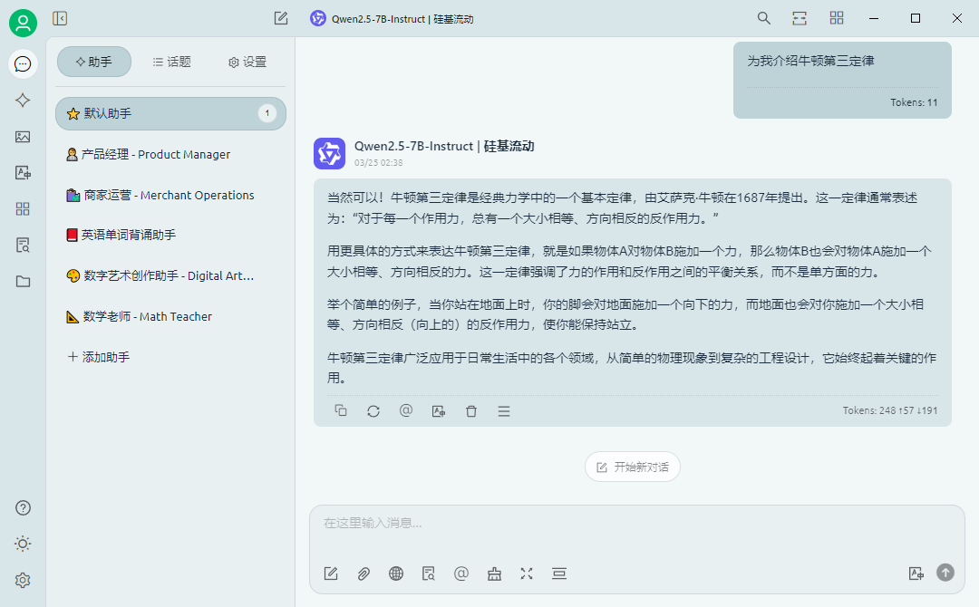Open the knowledge base from the sidebar
Image resolution: width=979 pixels, height=607 pixels.
[x=23, y=245]
